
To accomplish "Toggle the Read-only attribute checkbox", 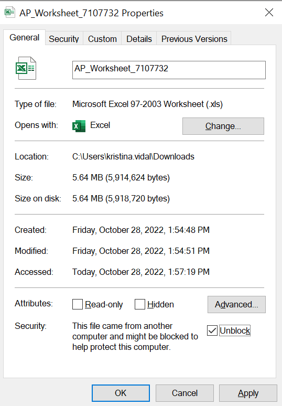I will [78, 304].
